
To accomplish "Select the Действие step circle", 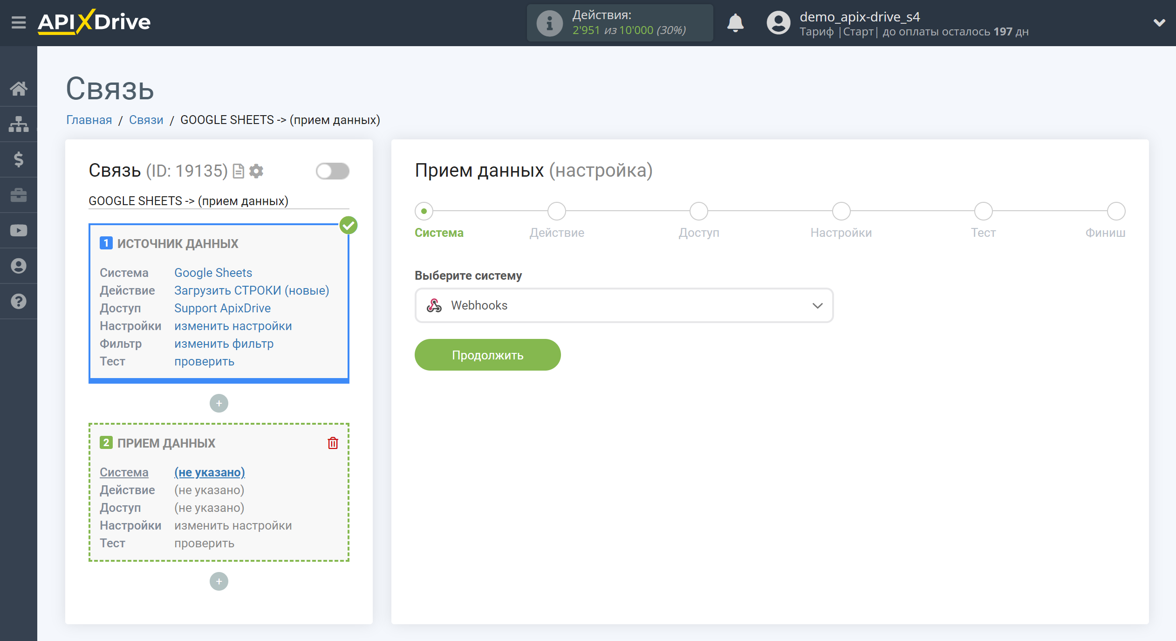I will pos(557,211).
